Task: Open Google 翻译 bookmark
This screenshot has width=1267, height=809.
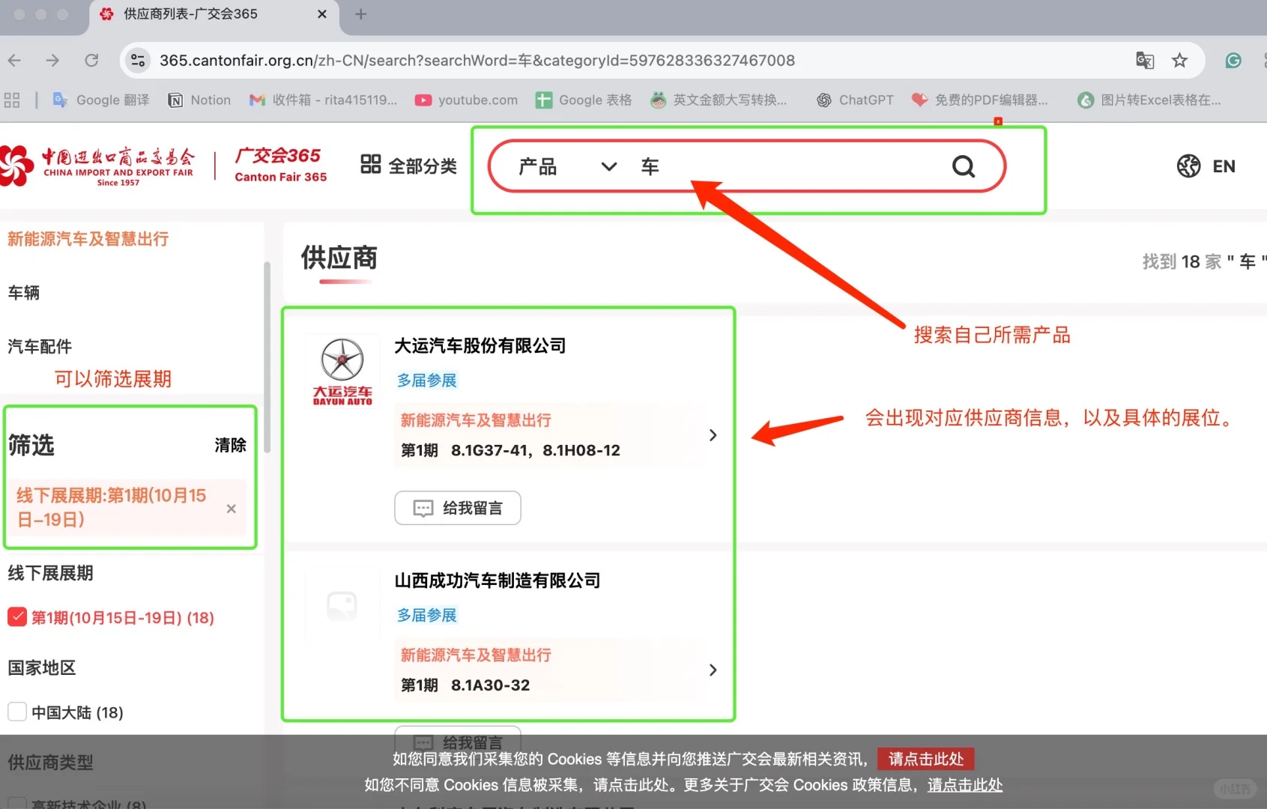Action: coord(101,100)
